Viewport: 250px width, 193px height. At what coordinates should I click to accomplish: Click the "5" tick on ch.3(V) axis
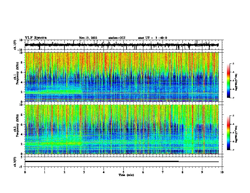[22, 157]
